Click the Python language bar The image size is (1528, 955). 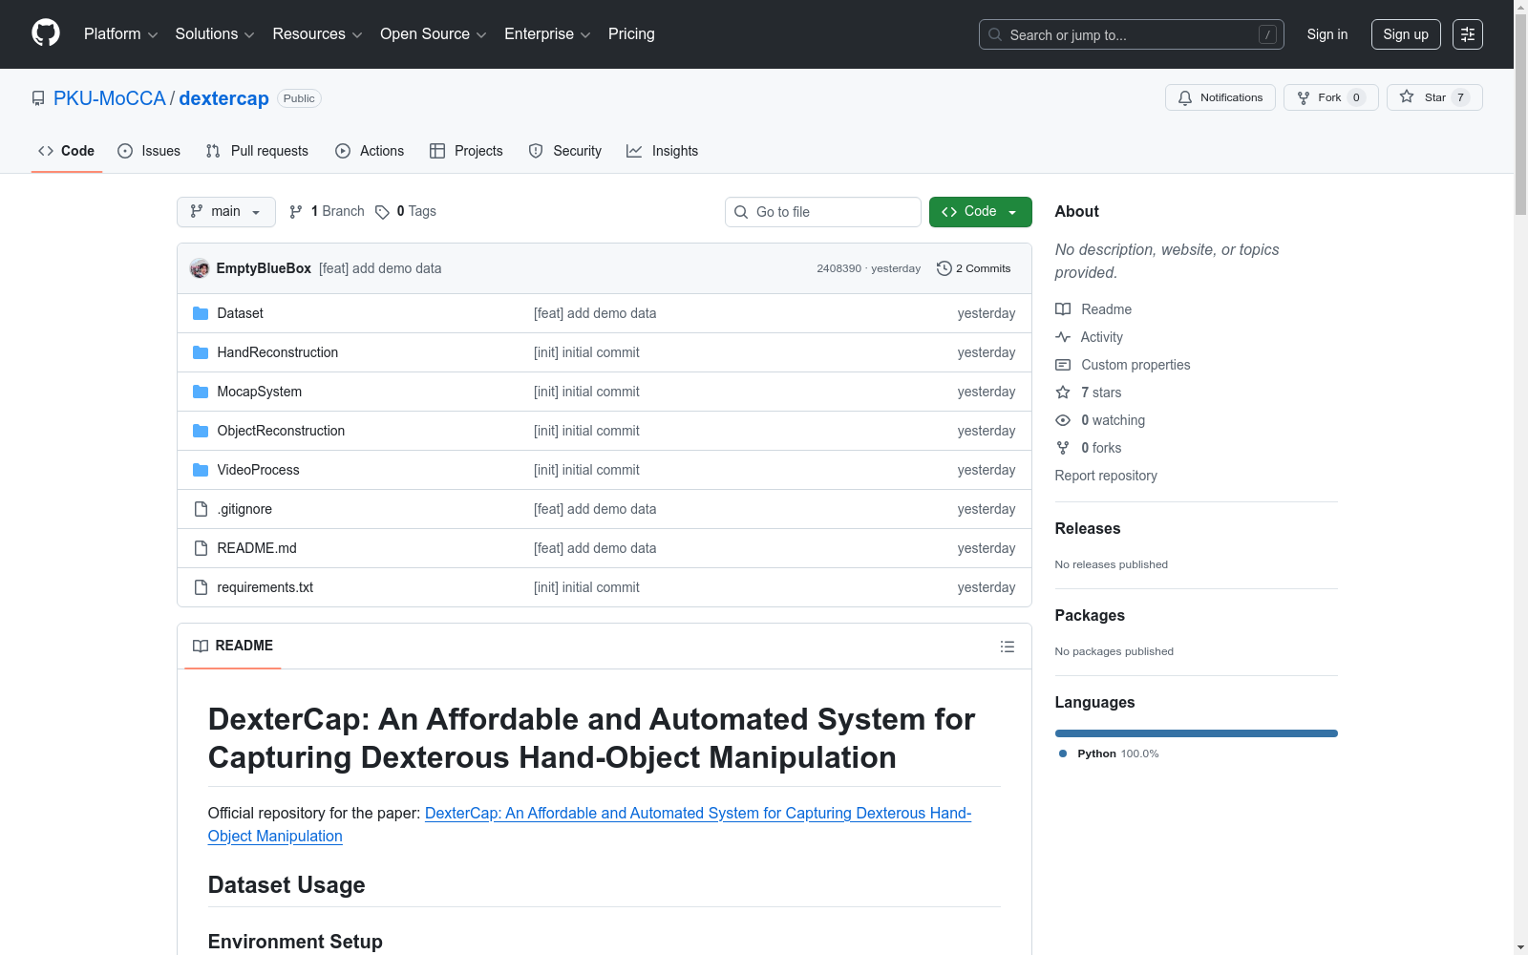pyautogui.click(x=1197, y=733)
